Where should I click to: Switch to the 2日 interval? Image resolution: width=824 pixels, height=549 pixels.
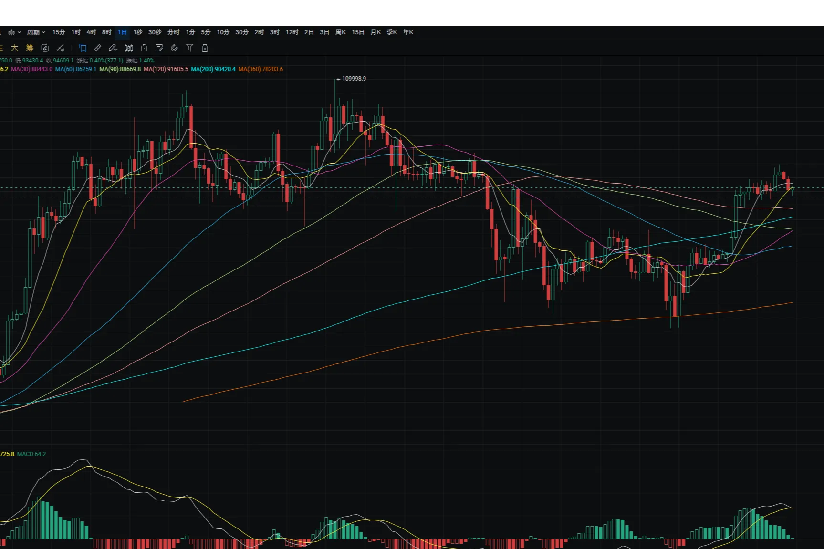tap(309, 32)
